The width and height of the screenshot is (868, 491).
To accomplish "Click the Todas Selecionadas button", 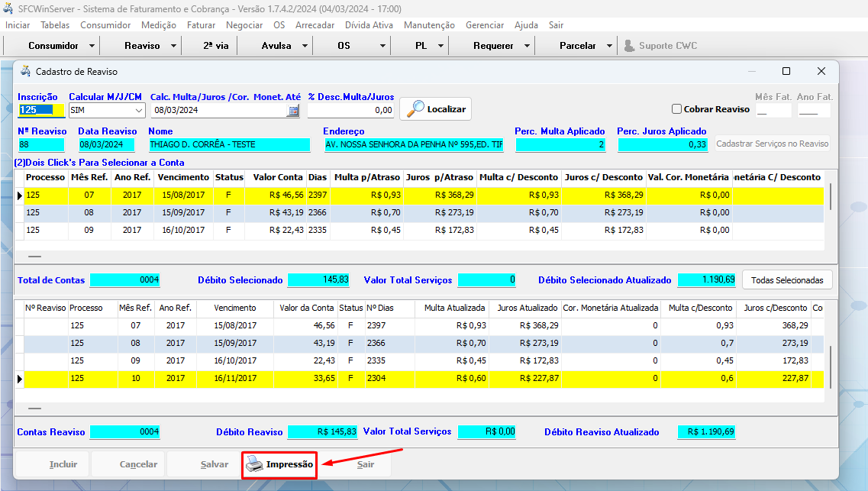I will pos(787,280).
